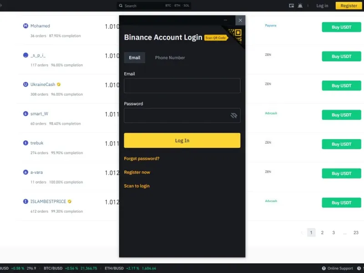Click ETH/BUSD ticker entry
Viewport: 364px width, 273px height.
tap(130, 268)
